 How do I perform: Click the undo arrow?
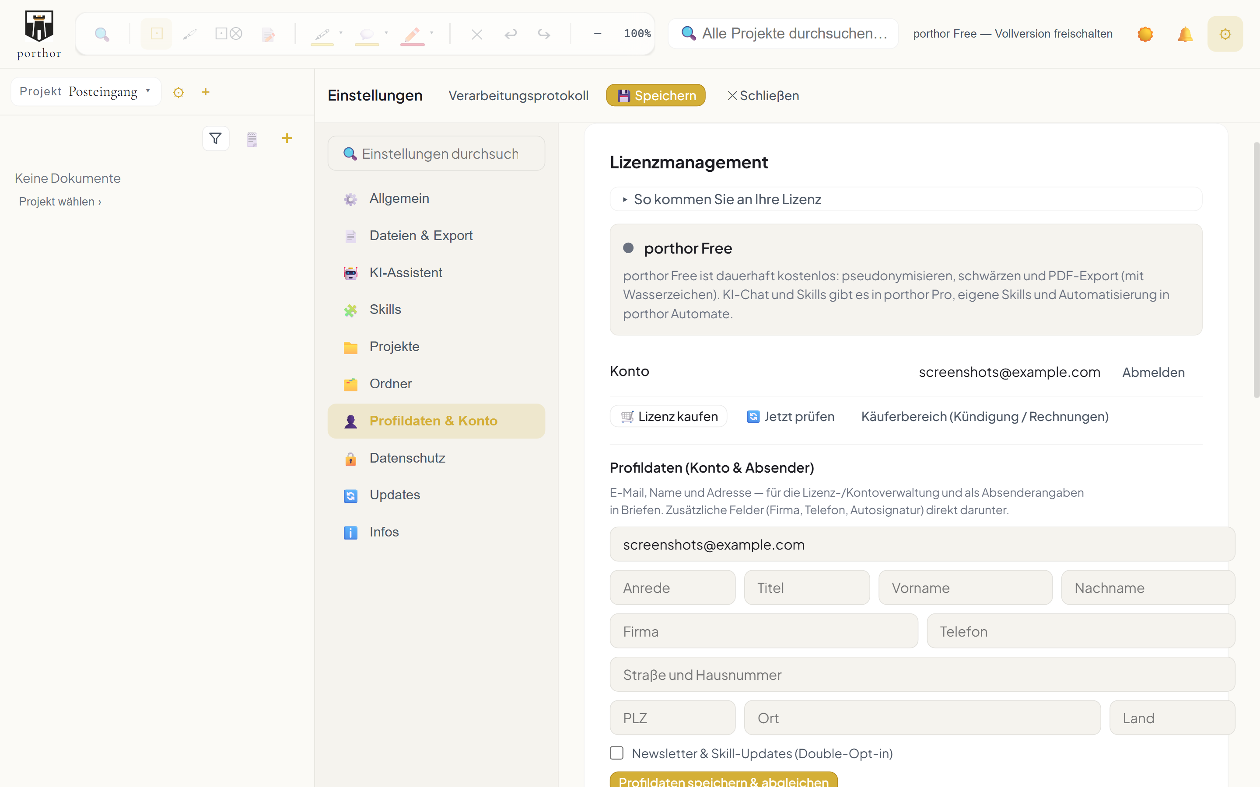tap(511, 35)
